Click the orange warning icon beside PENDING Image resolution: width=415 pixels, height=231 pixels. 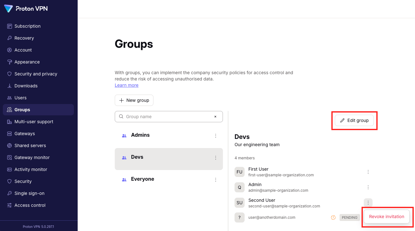(333, 217)
